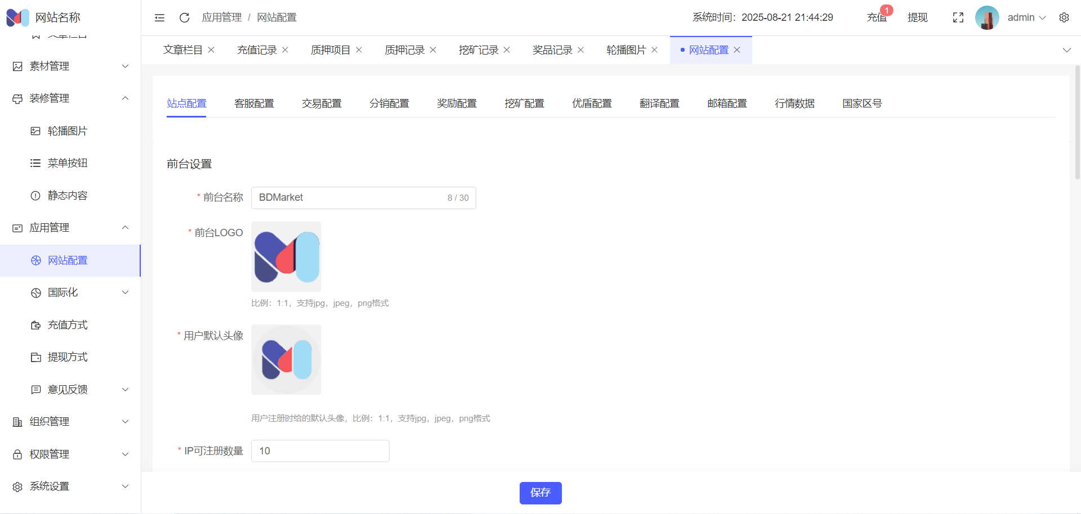This screenshot has height=514, width=1081.
Task: Click the page refresh icon
Action: [184, 18]
